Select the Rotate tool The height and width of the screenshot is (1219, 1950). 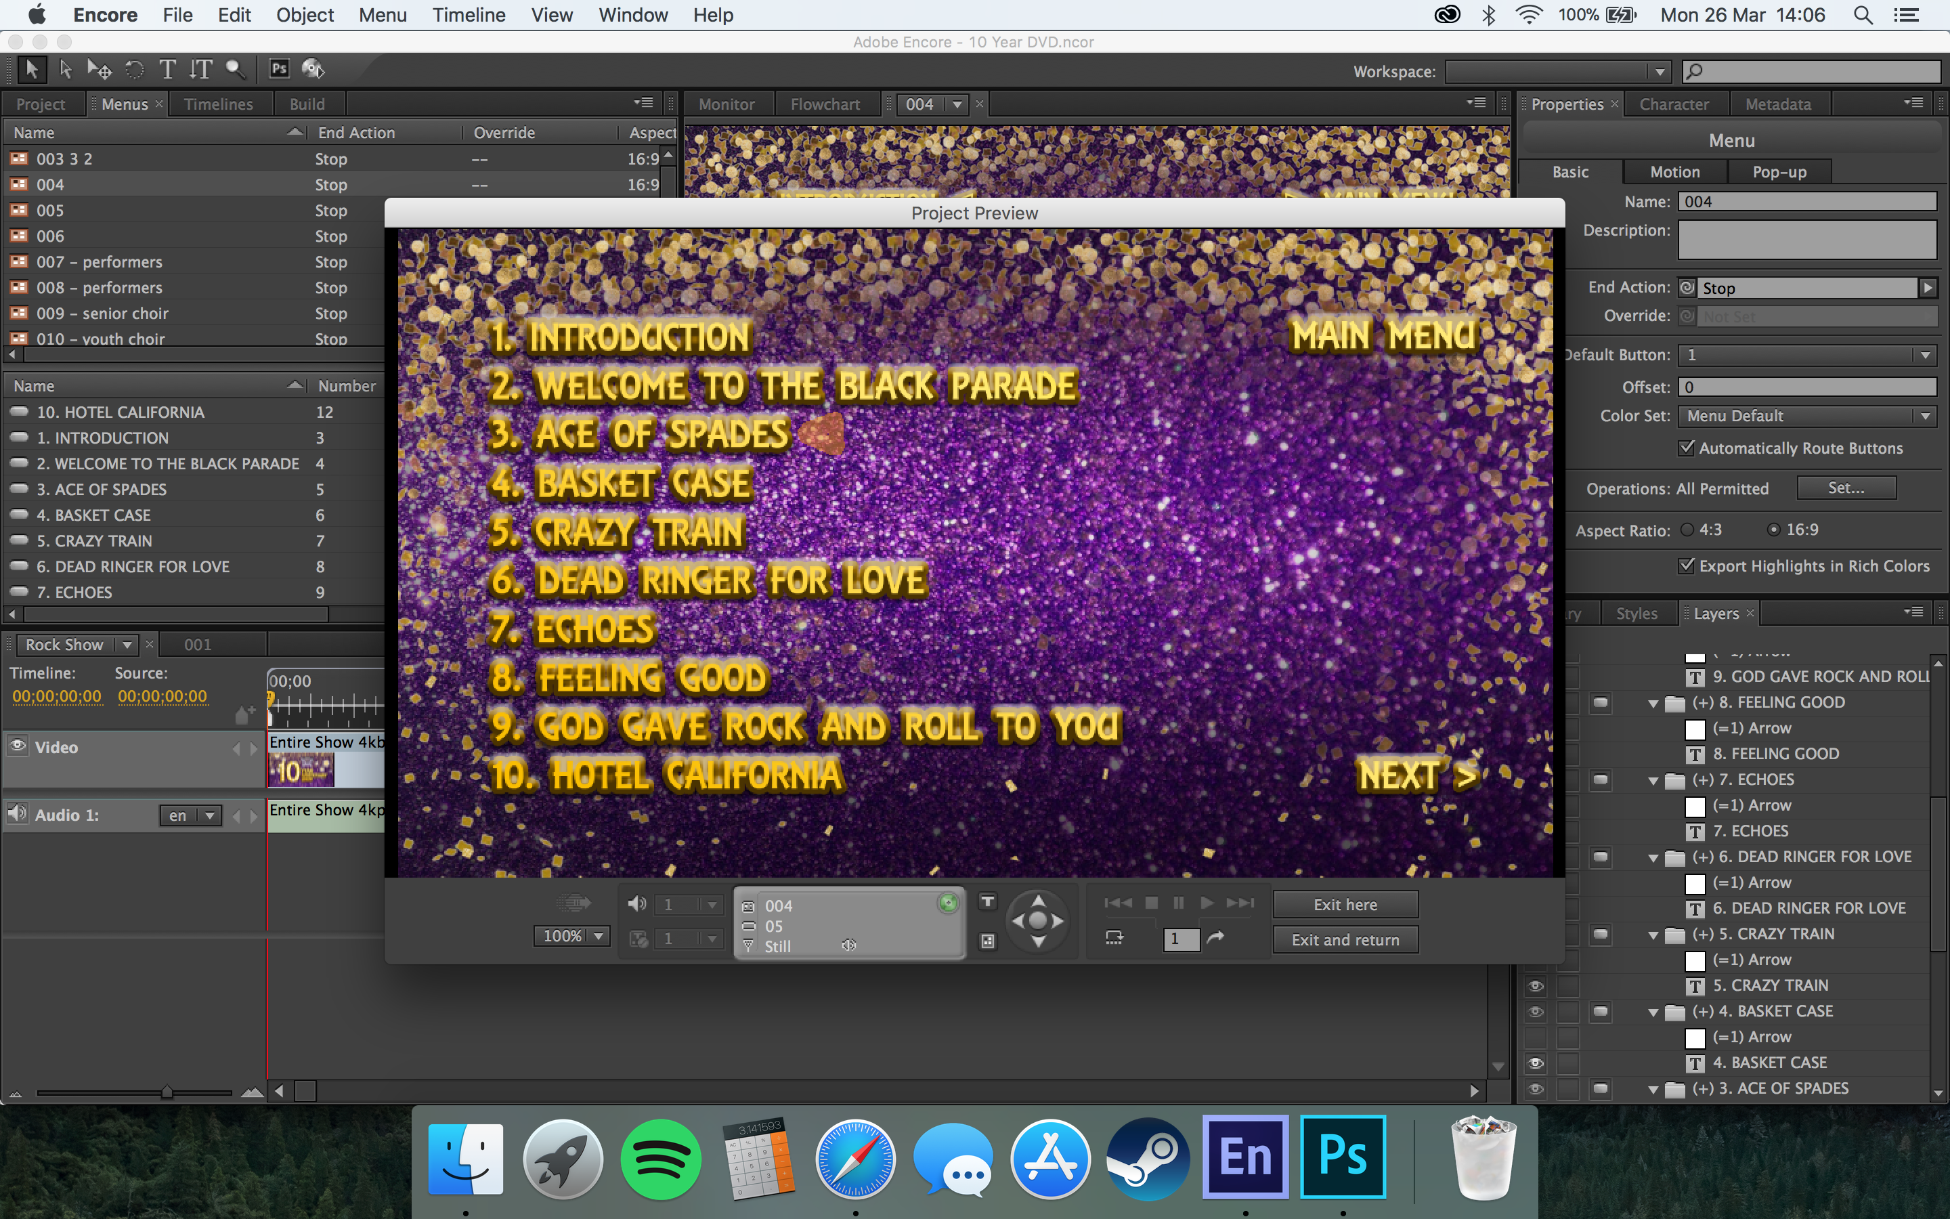tap(135, 69)
